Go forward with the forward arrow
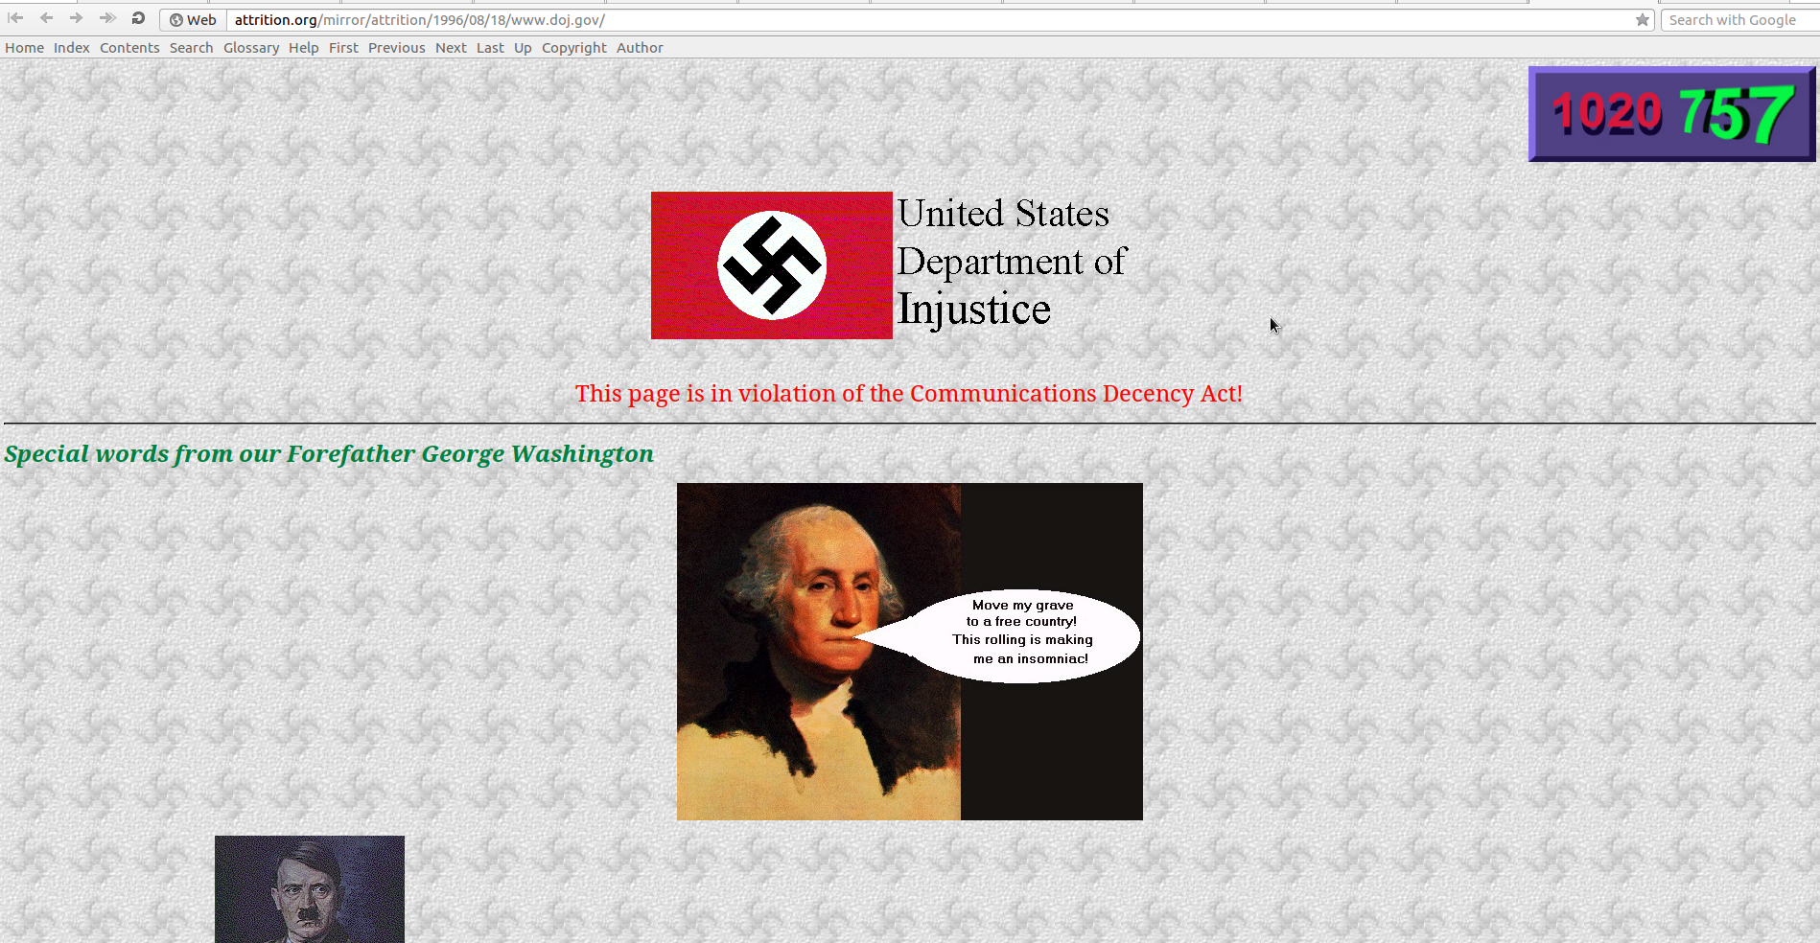This screenshot has width=1820, height=943. (76, 18)
